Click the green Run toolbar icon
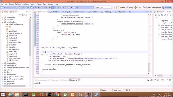 pyautogui.click(x=31, y=8)
